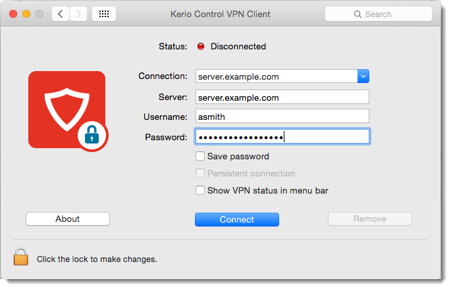Click the Connection combo box text field

pyautogui.click(x=277, y=76)
